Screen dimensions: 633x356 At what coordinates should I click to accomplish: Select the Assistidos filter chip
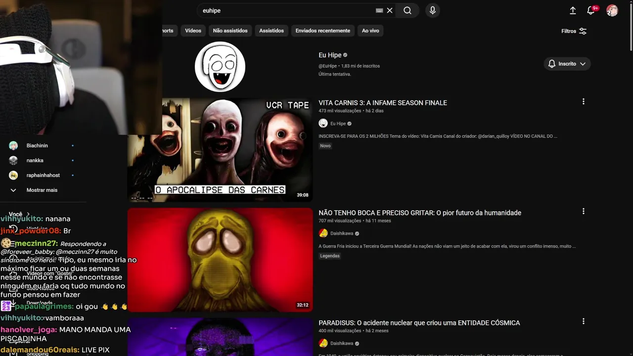(x=271, y=31)
